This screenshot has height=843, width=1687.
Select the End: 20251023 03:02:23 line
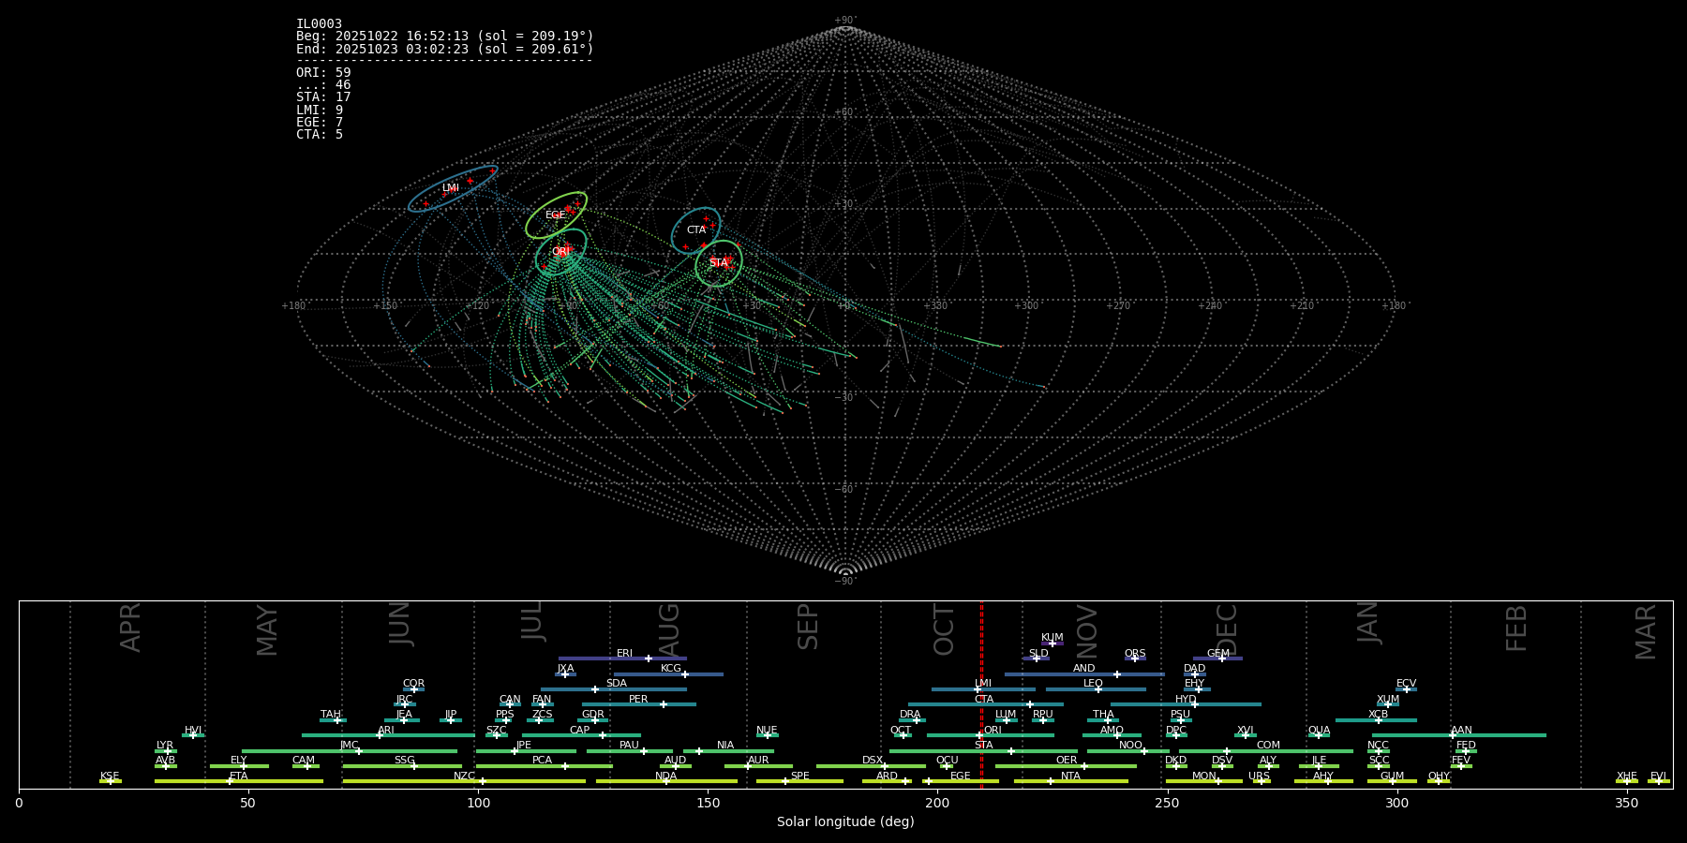445,49
